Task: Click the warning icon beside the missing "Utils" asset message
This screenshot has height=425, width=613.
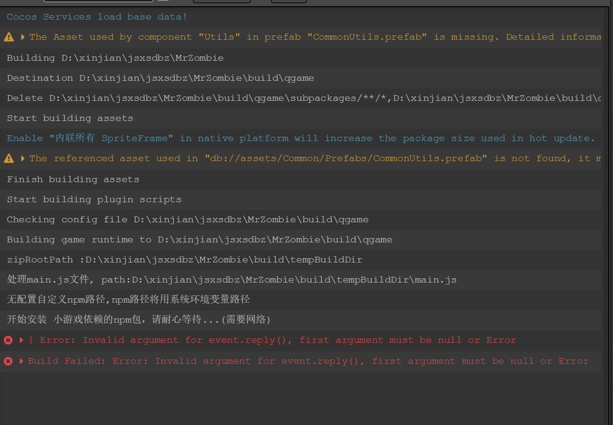Action: click(9, 37)
